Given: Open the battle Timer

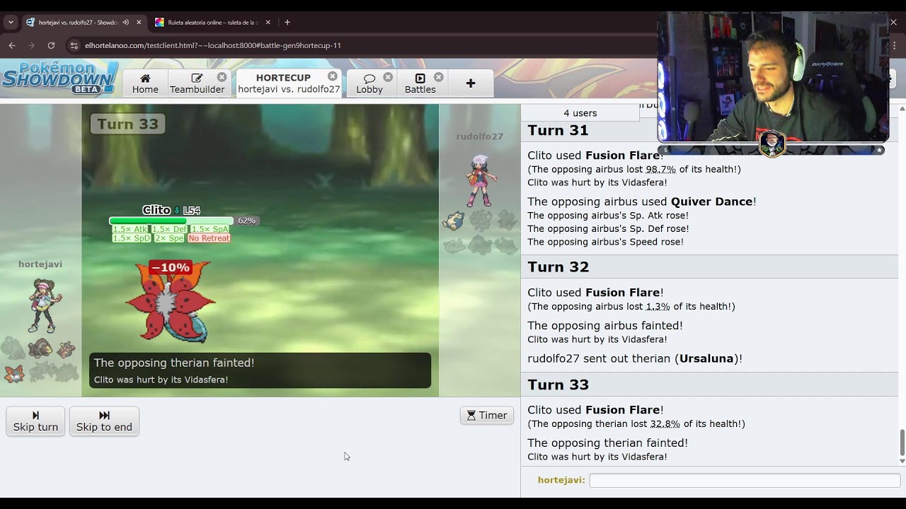Looking at the screenshot, I should (x=487, y=416).
